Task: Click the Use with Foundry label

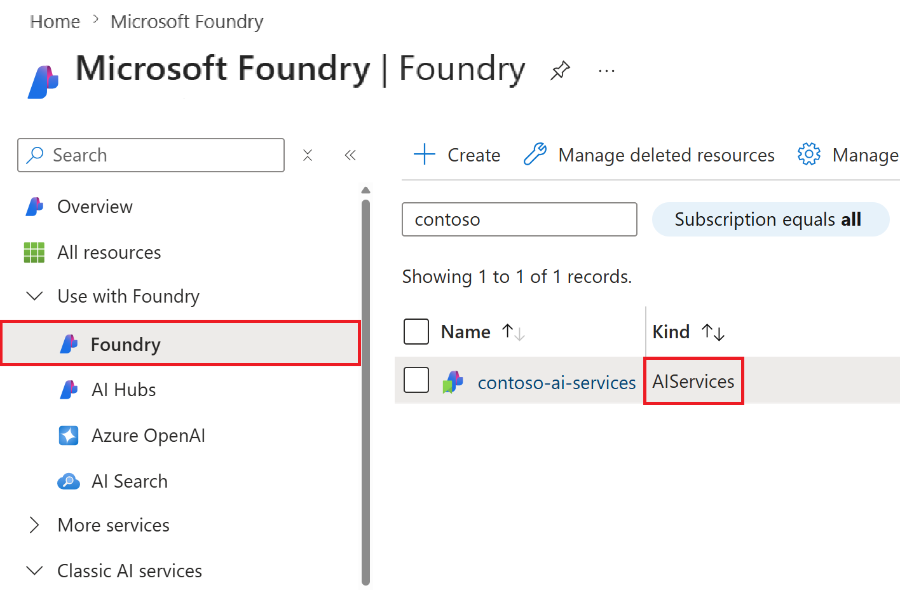Action: [x=128, y=296]
